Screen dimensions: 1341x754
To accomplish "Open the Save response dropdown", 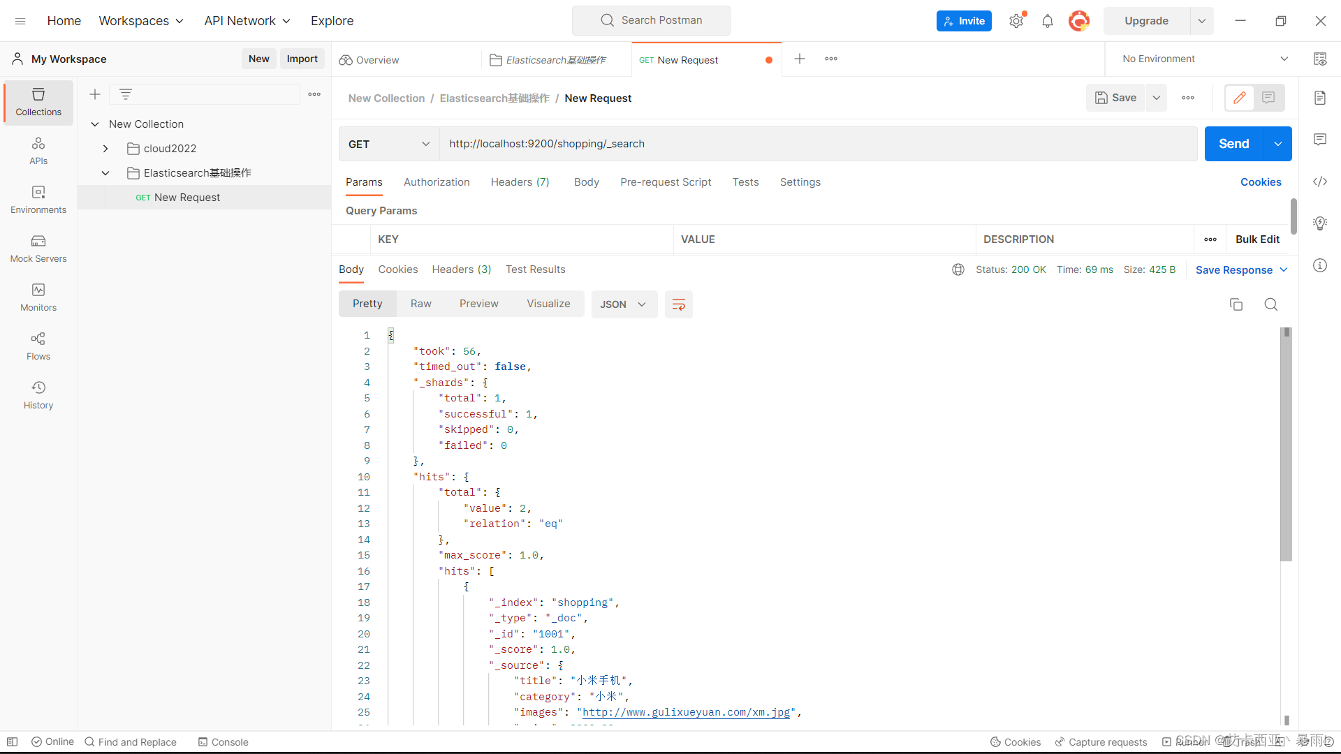I will coord(1283,269).
